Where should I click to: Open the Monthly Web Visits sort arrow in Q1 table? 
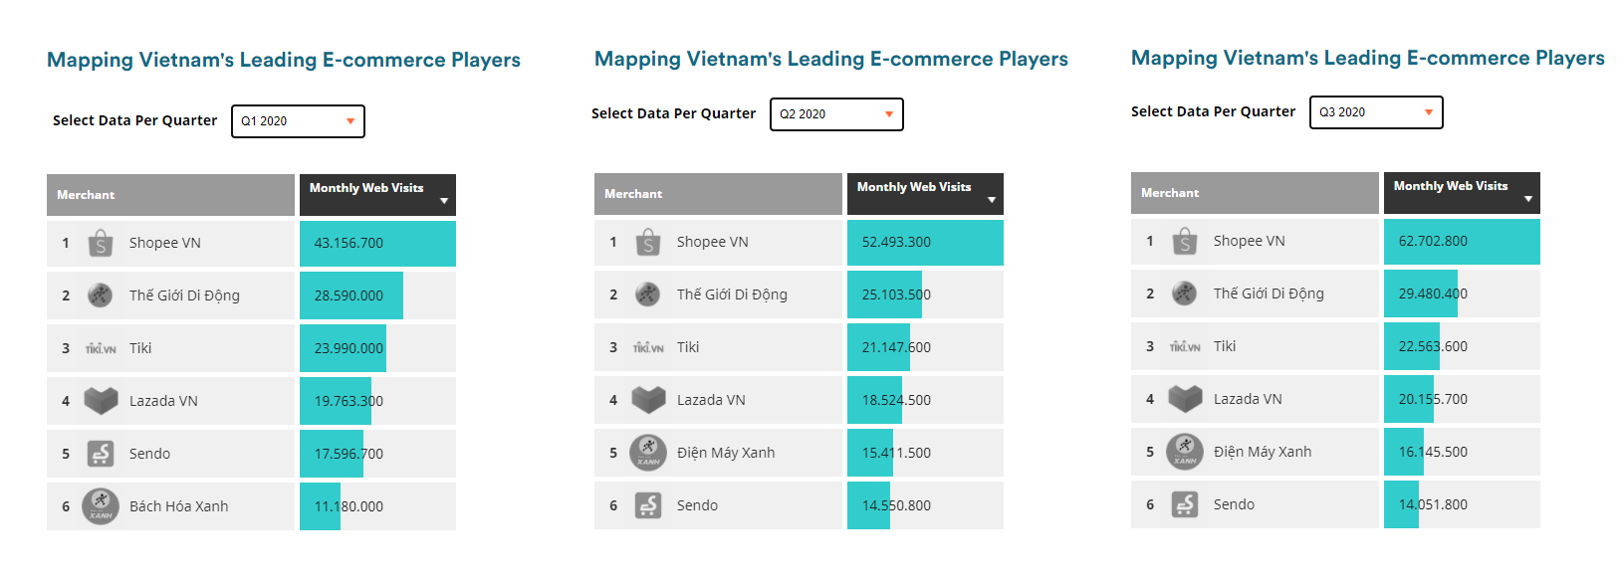(x=445, y=201)
